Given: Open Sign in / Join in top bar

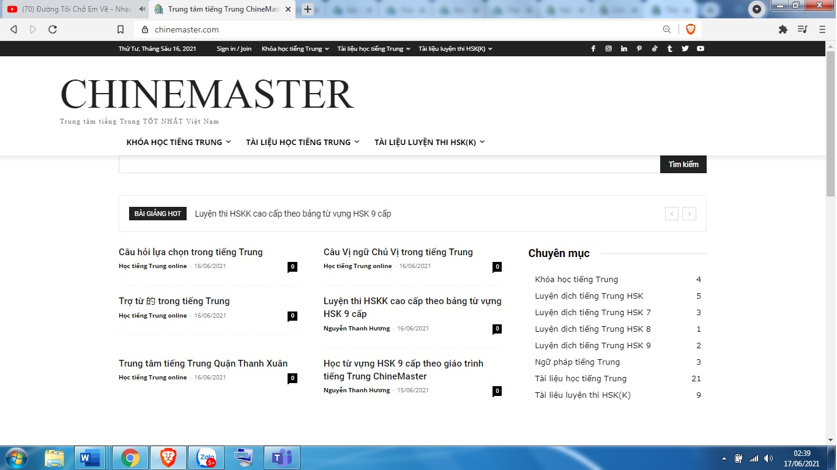Looking at the screenshot, I should coord(234,49).
